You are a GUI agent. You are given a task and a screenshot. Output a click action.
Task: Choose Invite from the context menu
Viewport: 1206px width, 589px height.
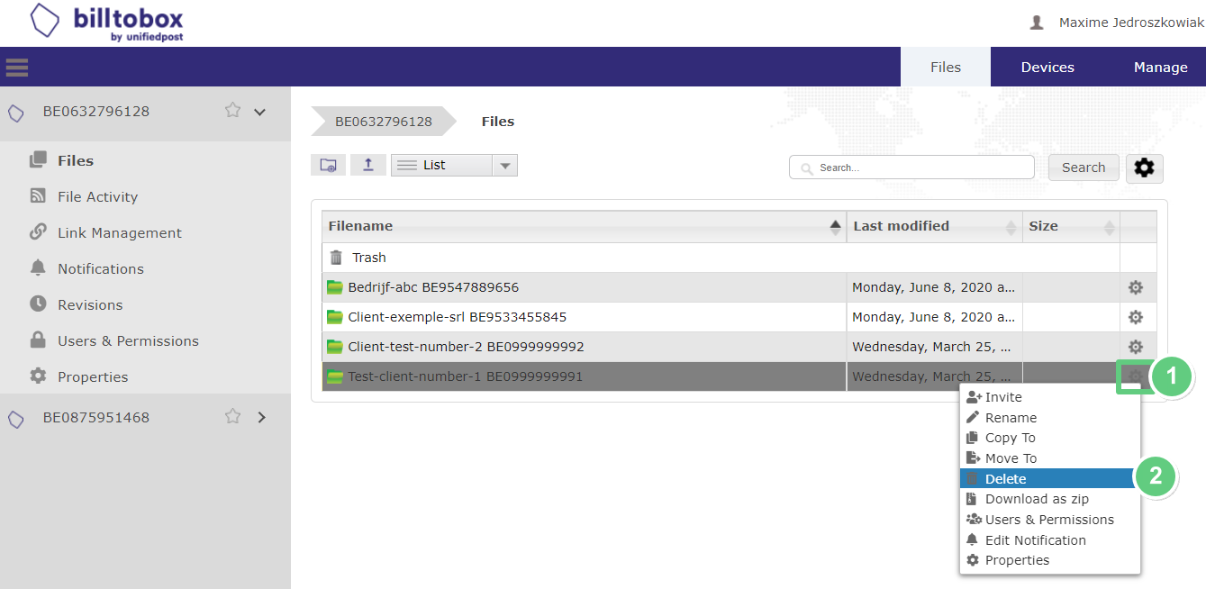(x=1050, y=397)
